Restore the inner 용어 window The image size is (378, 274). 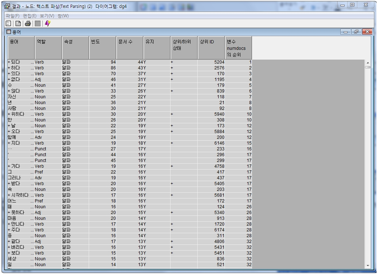(356, 32)
